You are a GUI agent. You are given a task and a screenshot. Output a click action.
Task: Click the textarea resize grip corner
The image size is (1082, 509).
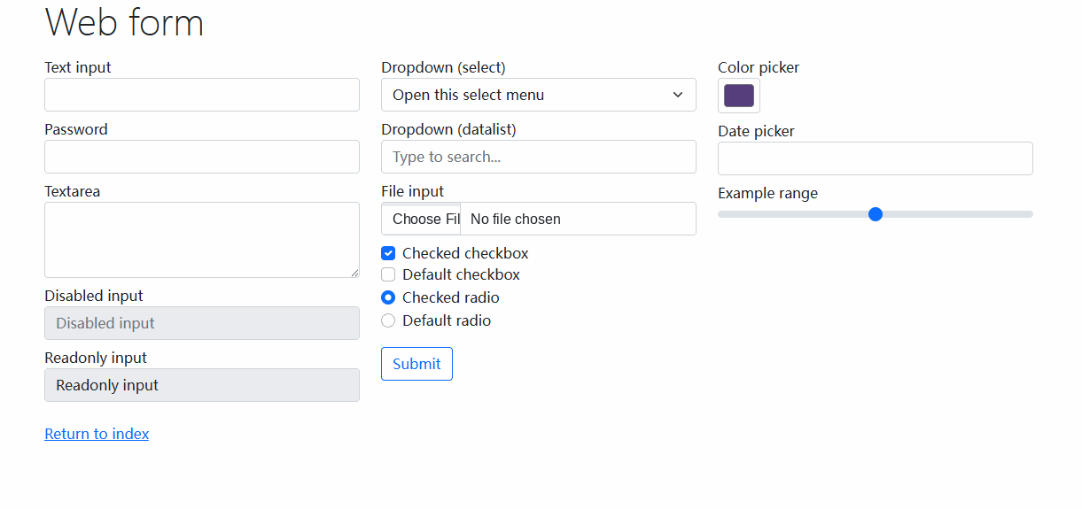tap(354, 273)
